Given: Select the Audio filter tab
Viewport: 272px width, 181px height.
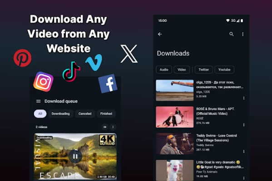Looking at the screenshot, I should [x=164, y=70].
